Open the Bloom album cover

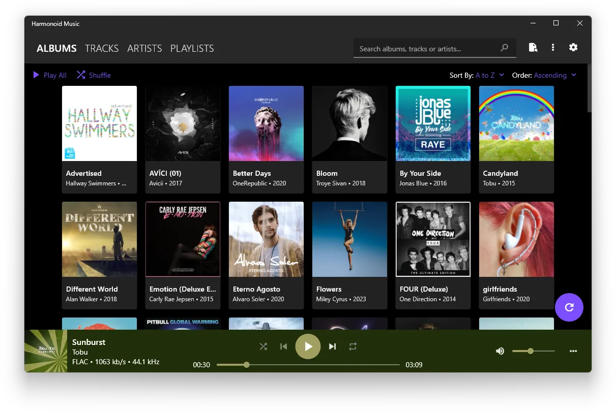pos(349,123)
